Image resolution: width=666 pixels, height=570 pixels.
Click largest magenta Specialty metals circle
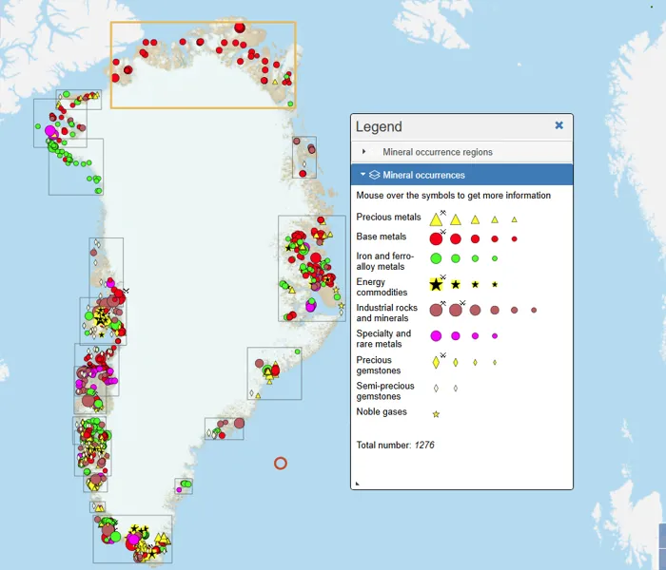point(436,335)
